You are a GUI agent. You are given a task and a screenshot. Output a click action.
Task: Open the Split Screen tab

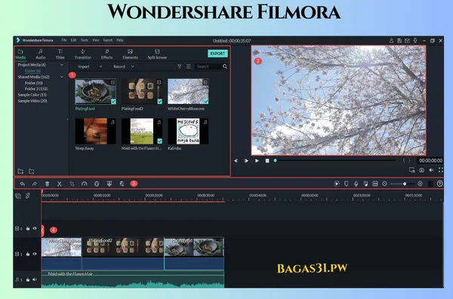[x=157, y=54]
